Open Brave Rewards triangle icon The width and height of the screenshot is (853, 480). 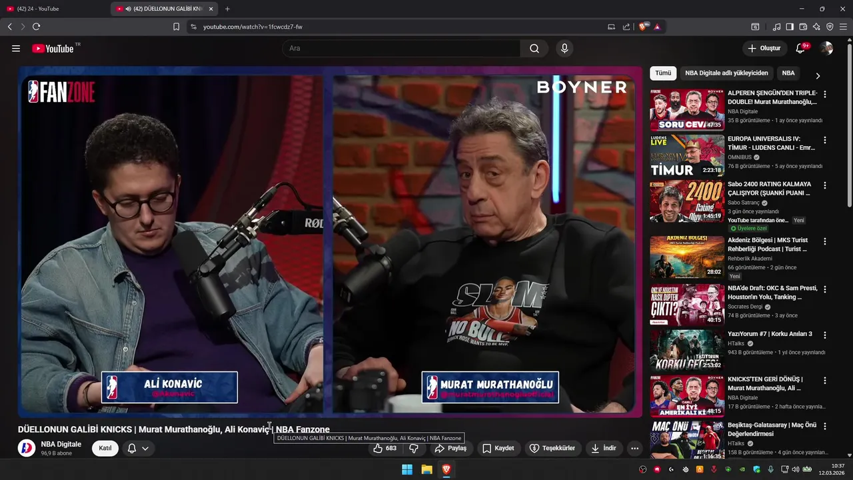point(657,27)
